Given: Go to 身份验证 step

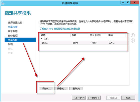Looking at the screenshot, I should pyautogui.click(x=13, y=36).
